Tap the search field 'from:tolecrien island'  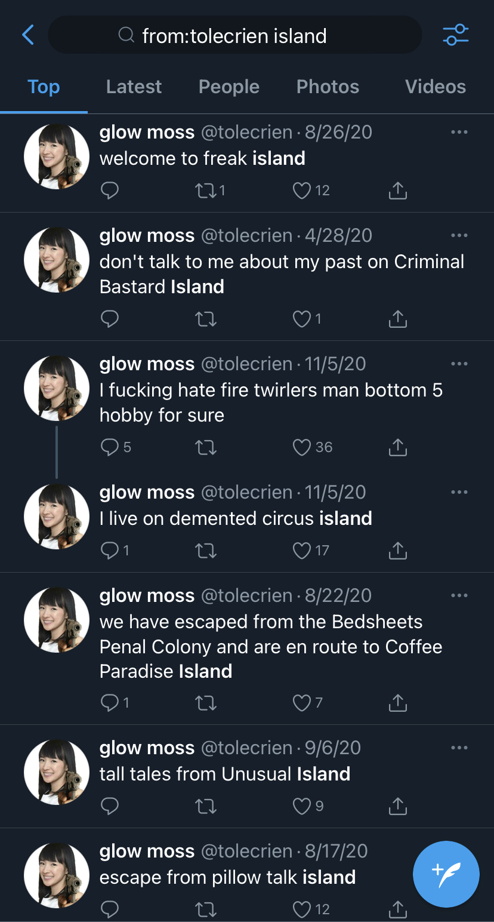(234, 36)
